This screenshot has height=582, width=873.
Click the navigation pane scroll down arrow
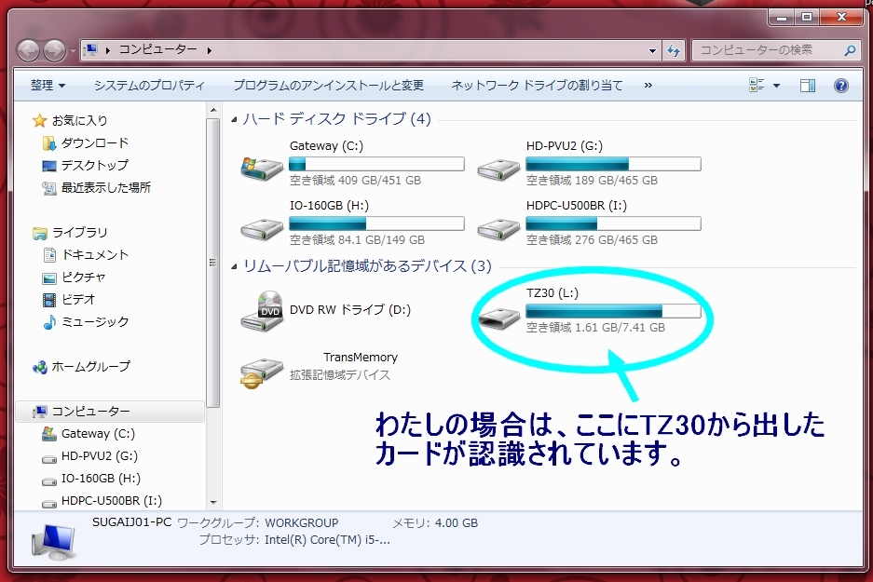coord(213,503)
